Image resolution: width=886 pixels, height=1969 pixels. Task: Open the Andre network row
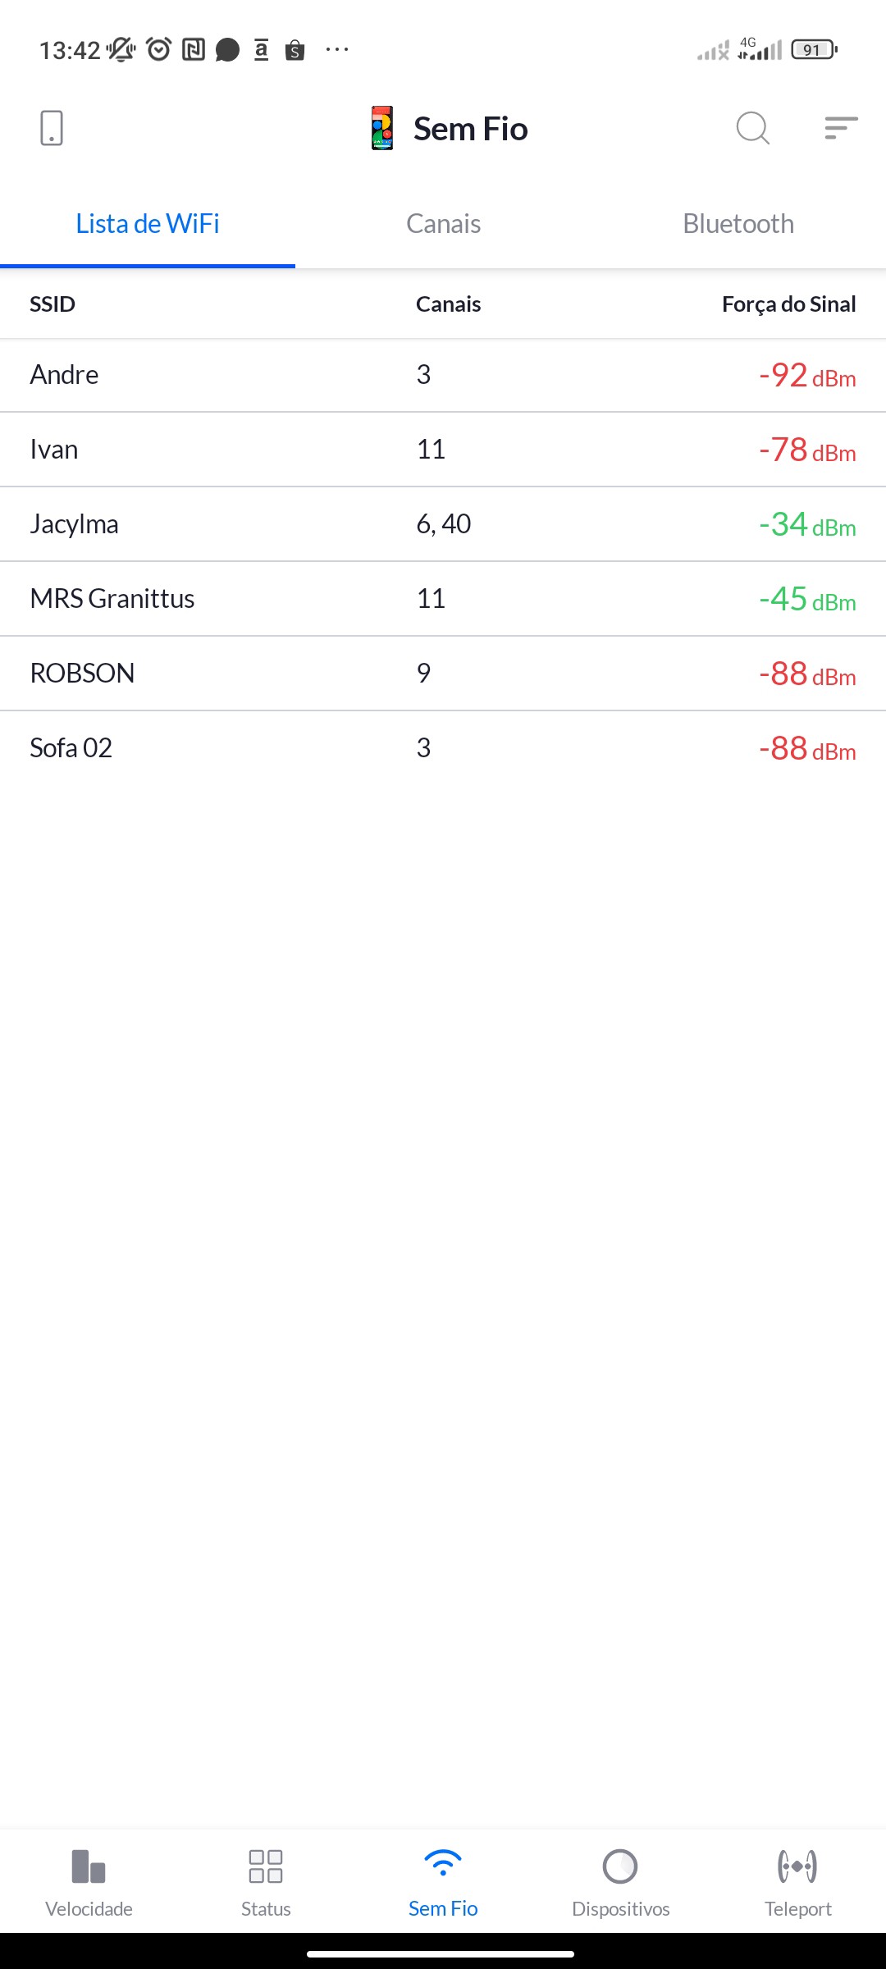443,375
